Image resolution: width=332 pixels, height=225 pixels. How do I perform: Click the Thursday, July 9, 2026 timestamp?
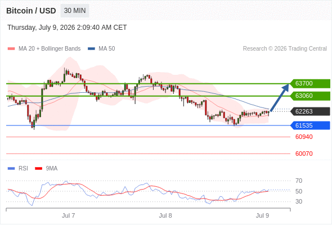(67, 28)
